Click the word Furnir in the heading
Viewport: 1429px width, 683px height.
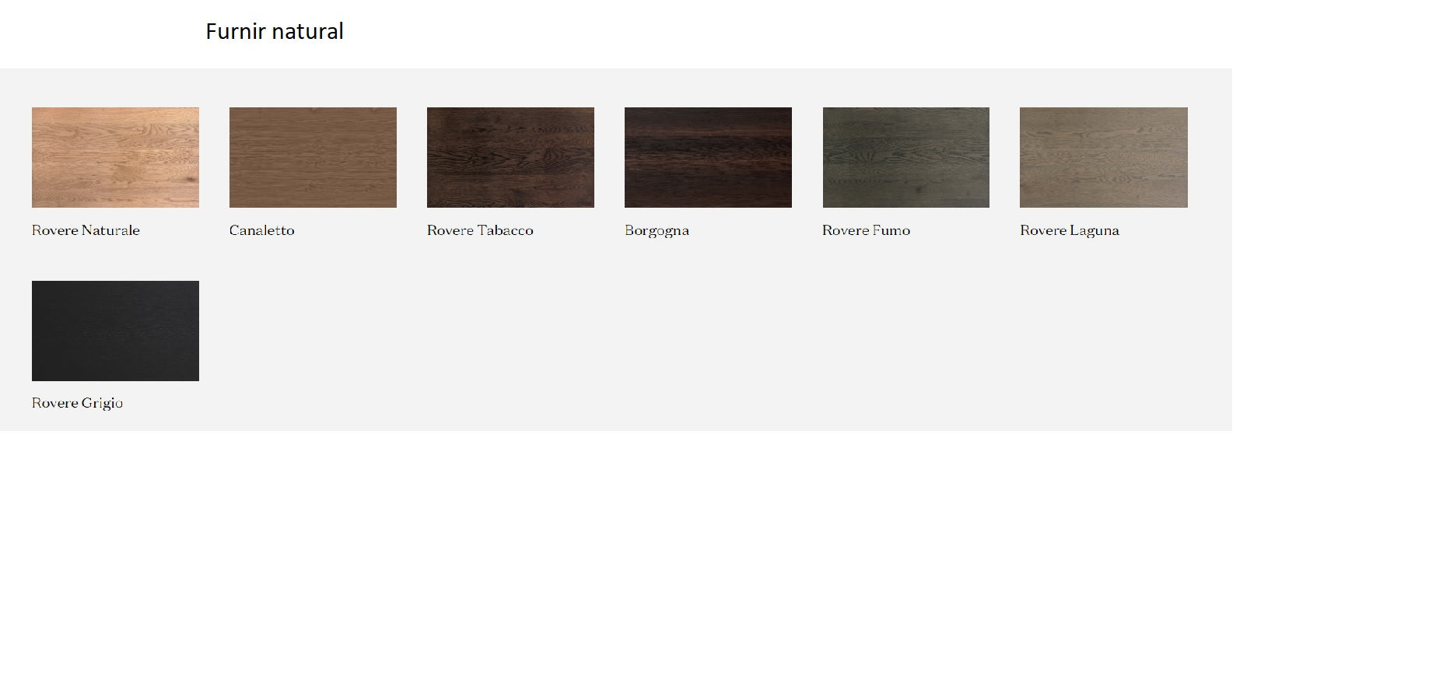click(233, 31)
